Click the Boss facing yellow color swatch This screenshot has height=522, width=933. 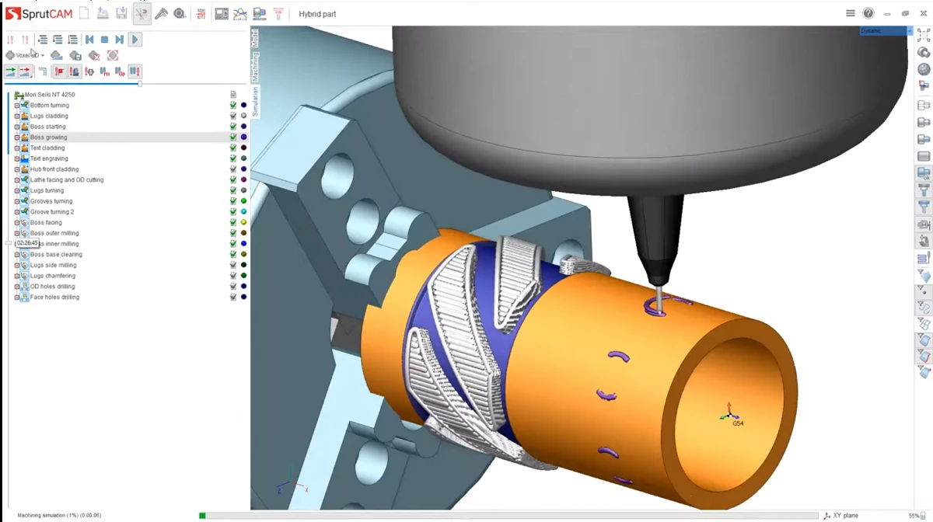(243, 222)
